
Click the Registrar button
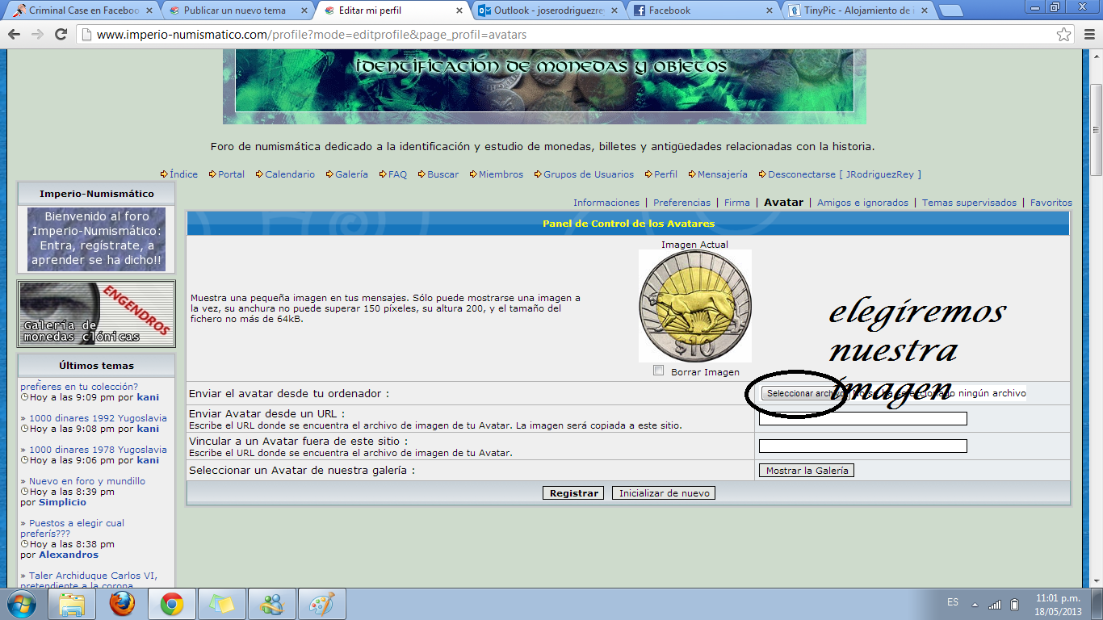573,493
